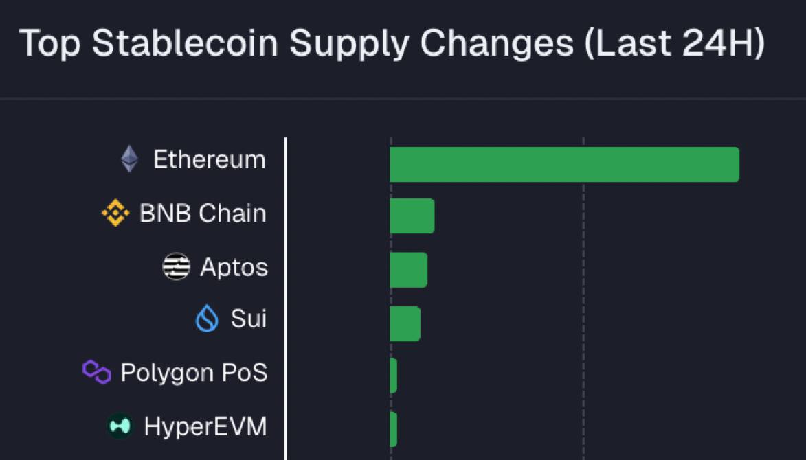Select the Polygon PoS label
This screenshot has height=460, width=806.
pos(194,373)
